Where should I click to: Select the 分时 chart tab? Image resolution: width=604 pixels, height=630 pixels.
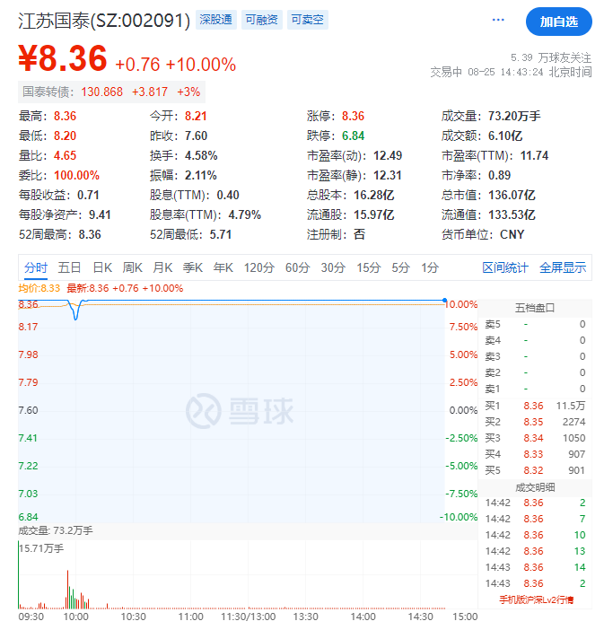click(36, 267)
